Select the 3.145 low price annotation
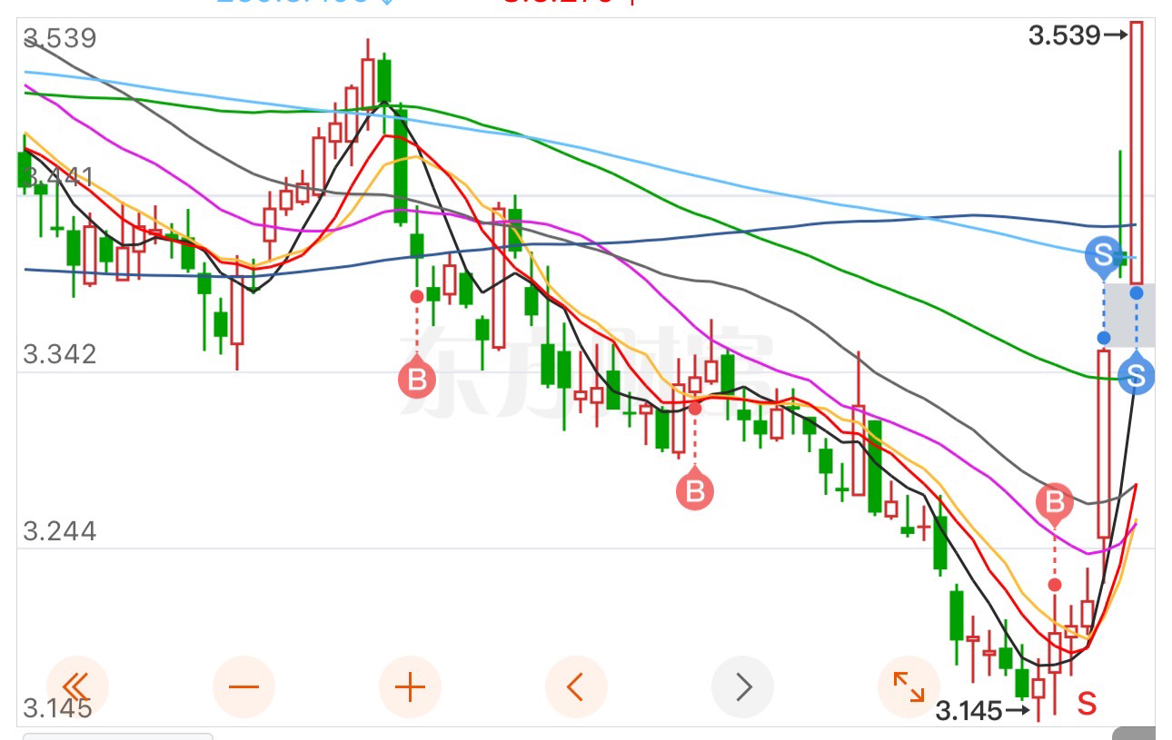 click(984, 711)
